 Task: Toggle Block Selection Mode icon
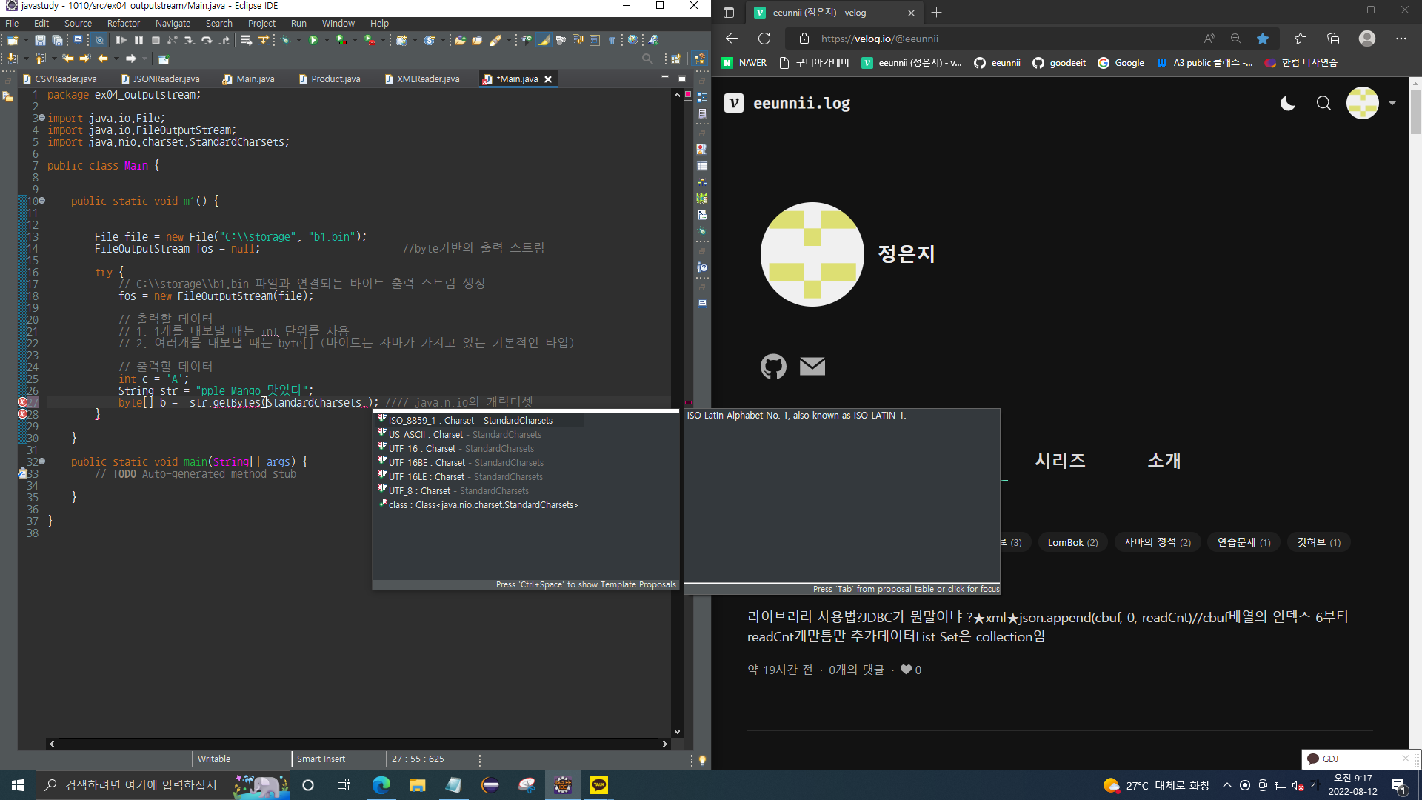tap(595, 40)
